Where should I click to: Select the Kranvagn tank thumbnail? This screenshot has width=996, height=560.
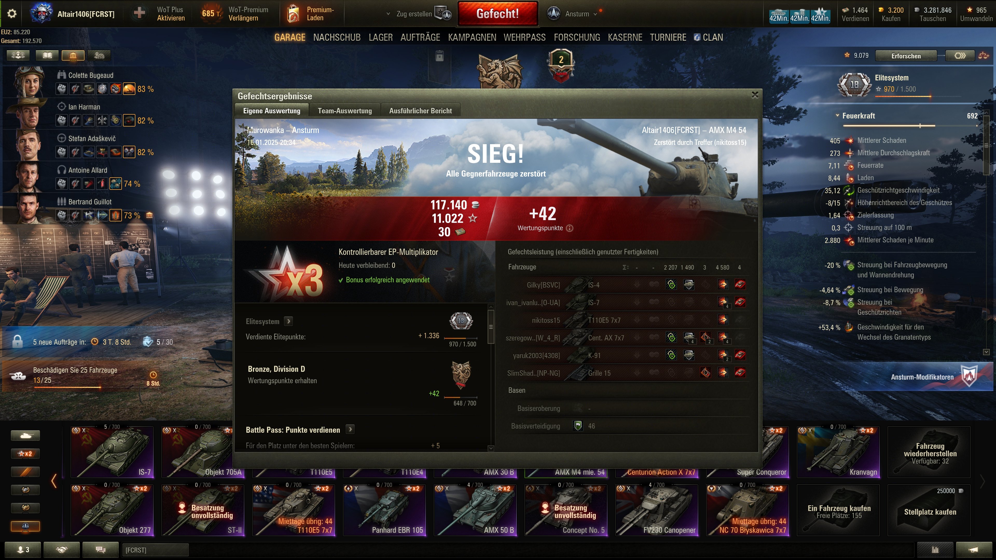(838, 452)
